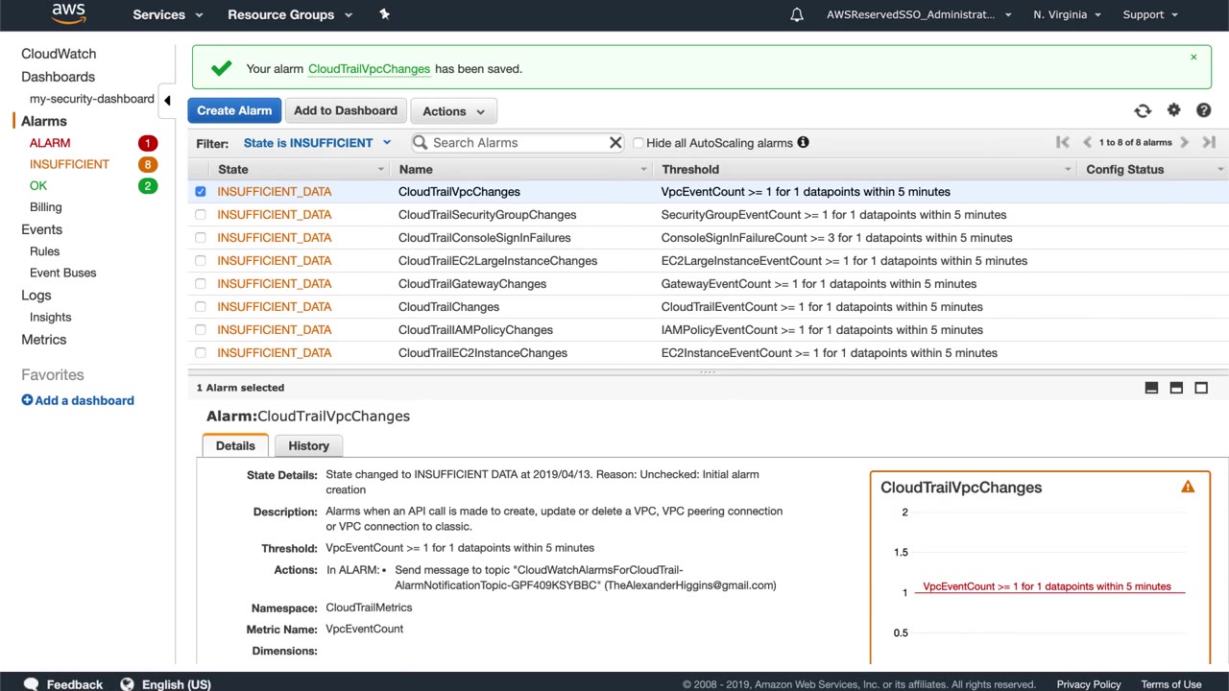Maximize the details pane with the layout icon

1201,388
